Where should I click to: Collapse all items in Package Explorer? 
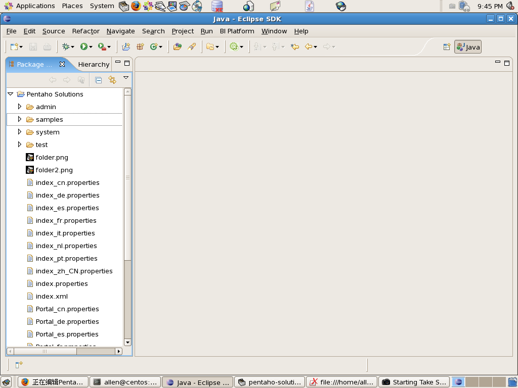point(99,80)
